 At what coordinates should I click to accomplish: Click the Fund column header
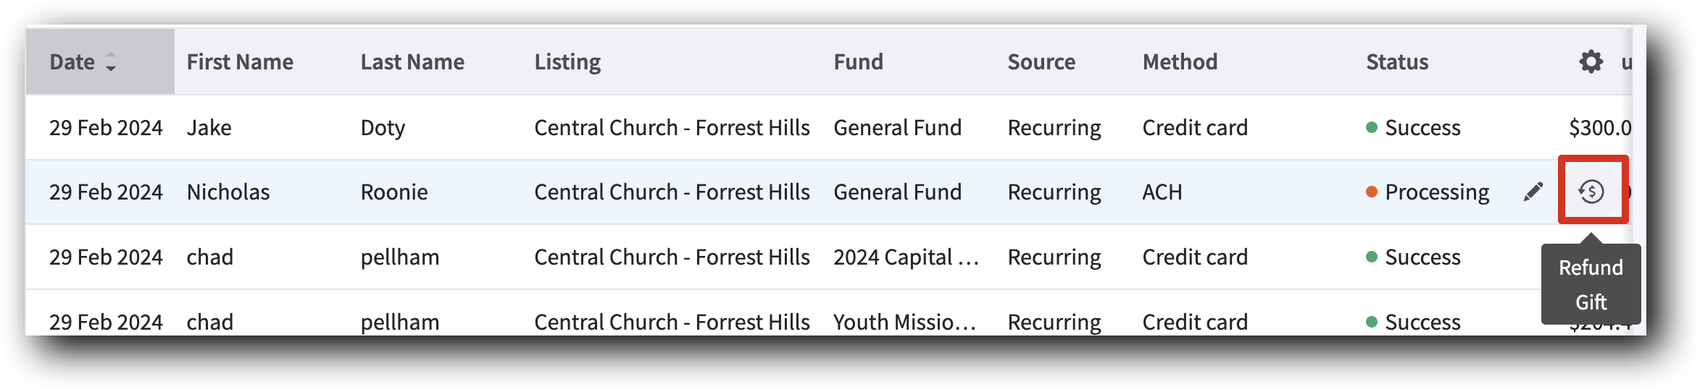(858, 62)
